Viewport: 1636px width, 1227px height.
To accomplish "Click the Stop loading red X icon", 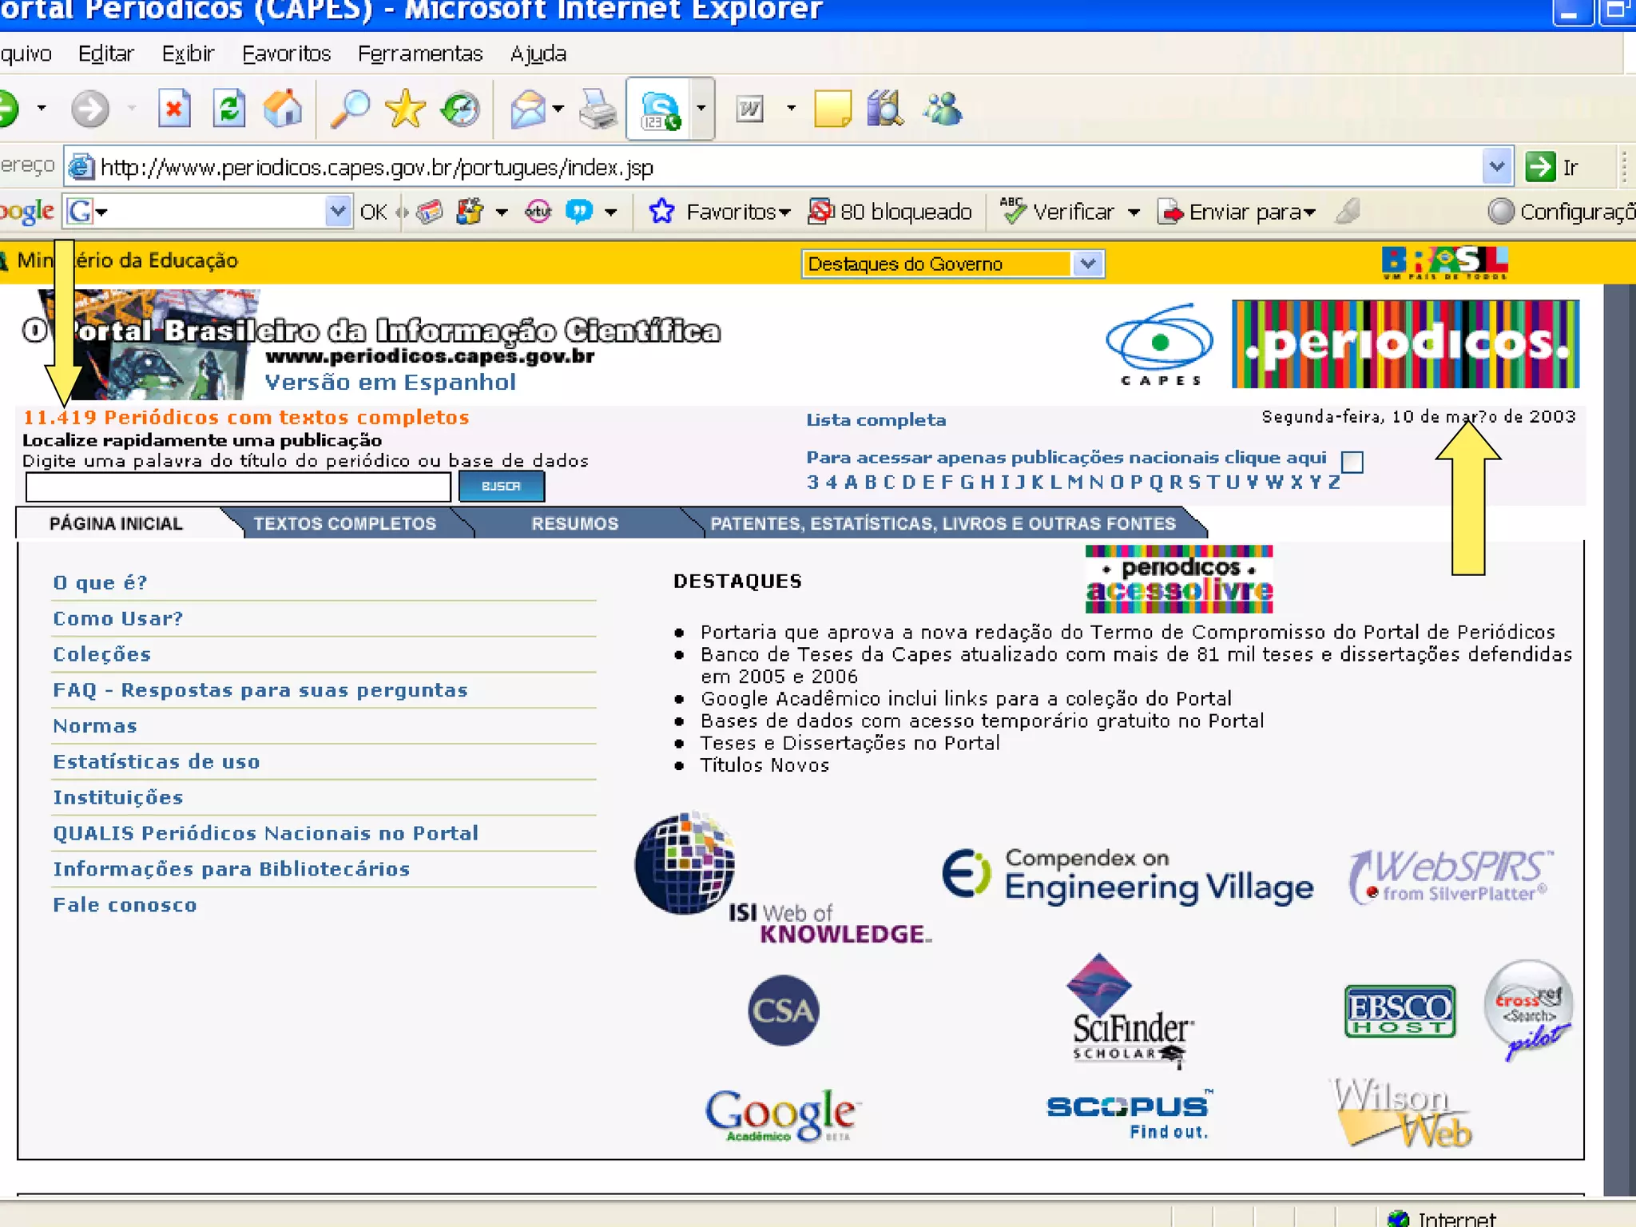I will click(x=173, y=109).
